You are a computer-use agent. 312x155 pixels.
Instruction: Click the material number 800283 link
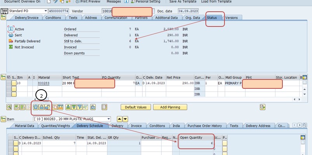[x=44, y=83]
